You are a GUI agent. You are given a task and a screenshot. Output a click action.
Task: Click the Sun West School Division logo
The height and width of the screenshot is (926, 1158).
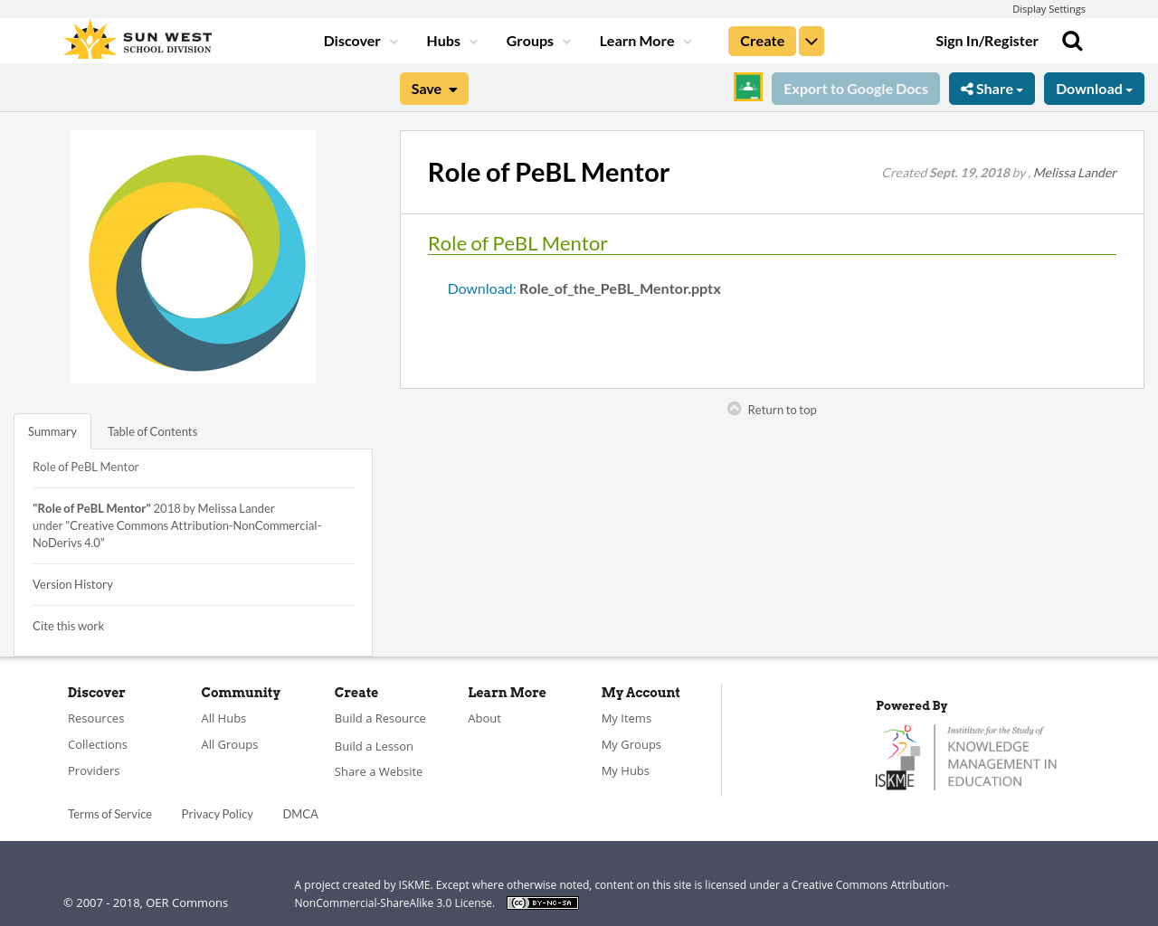[x=136, y=38]
